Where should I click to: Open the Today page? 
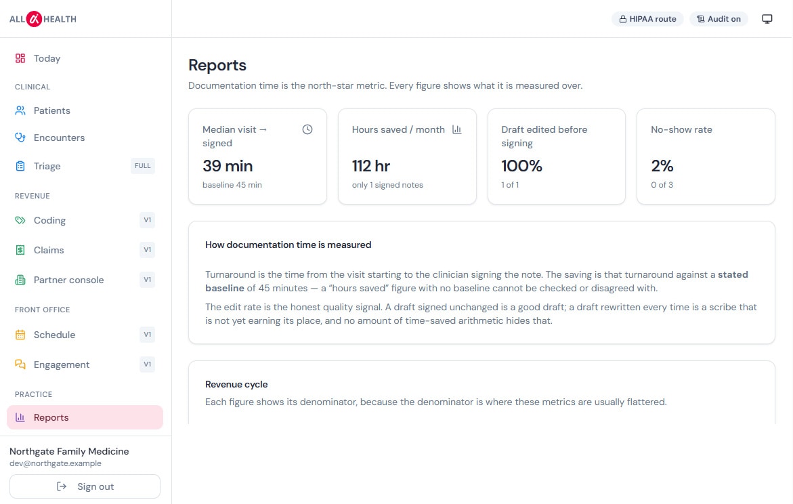[85, 58]
